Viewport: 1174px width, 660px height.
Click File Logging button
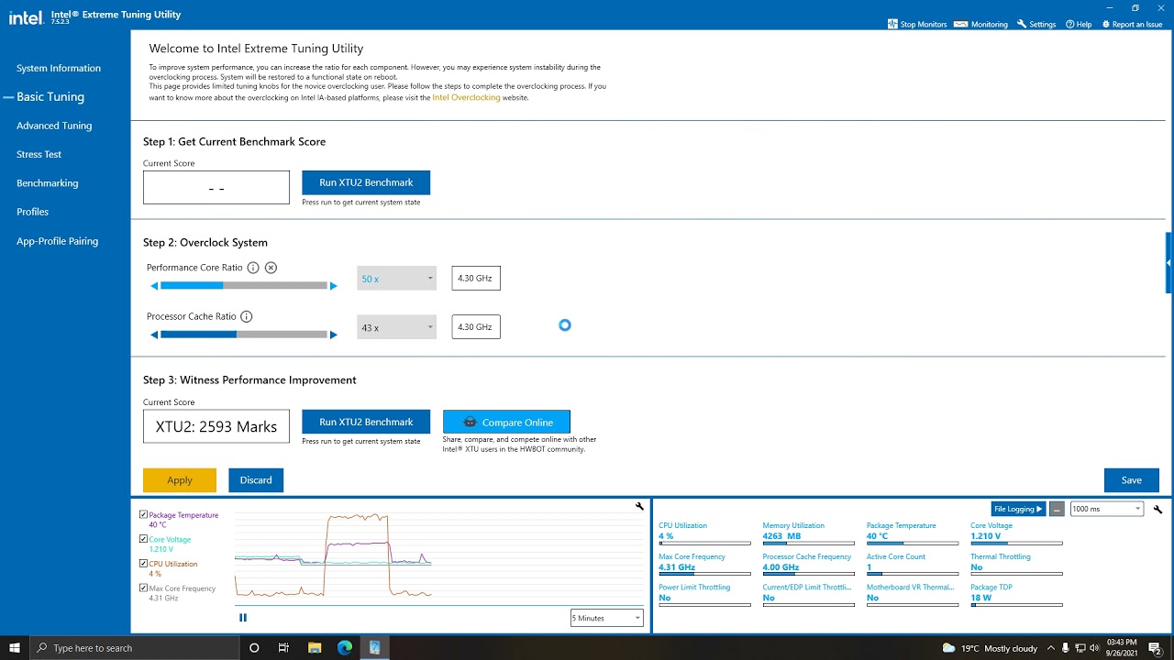click(1018, 509)
